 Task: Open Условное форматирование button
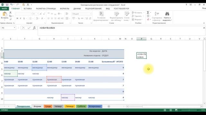[x=101, y=16]
